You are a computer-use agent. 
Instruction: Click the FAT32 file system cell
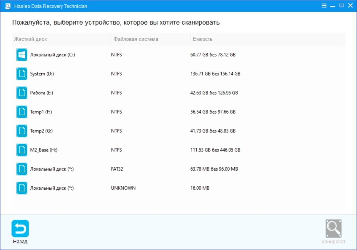[x=117, y=169]
